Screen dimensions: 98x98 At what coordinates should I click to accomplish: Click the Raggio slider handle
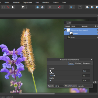click(50, 71)
